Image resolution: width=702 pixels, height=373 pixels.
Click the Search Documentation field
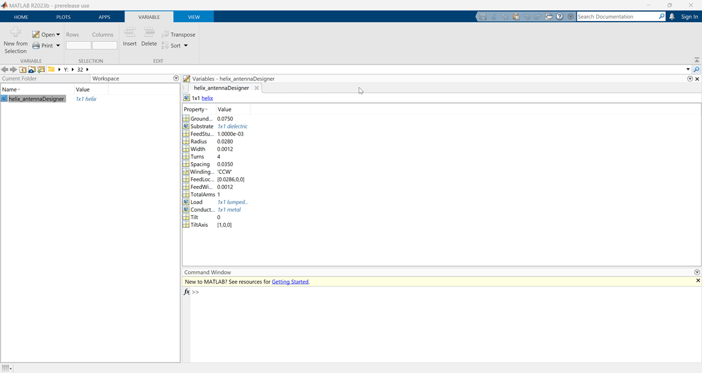[x=617, y=17]
